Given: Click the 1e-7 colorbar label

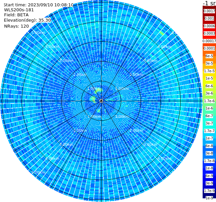Looking at the screenshot, I should (209, 138).
